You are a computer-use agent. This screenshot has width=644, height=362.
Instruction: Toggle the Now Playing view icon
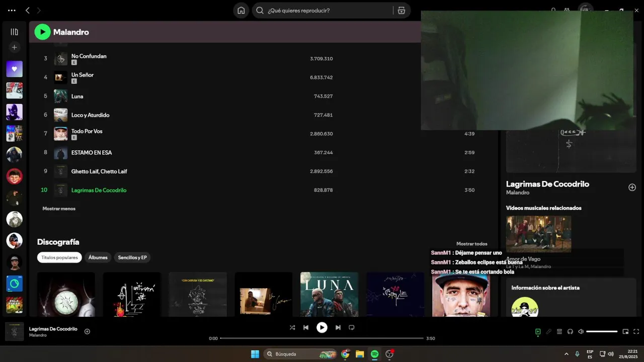(x=538, y=332)
